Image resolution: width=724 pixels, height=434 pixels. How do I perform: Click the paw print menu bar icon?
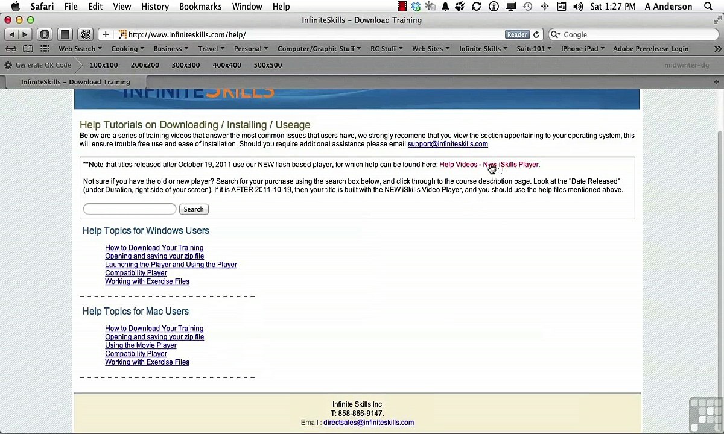460,7
